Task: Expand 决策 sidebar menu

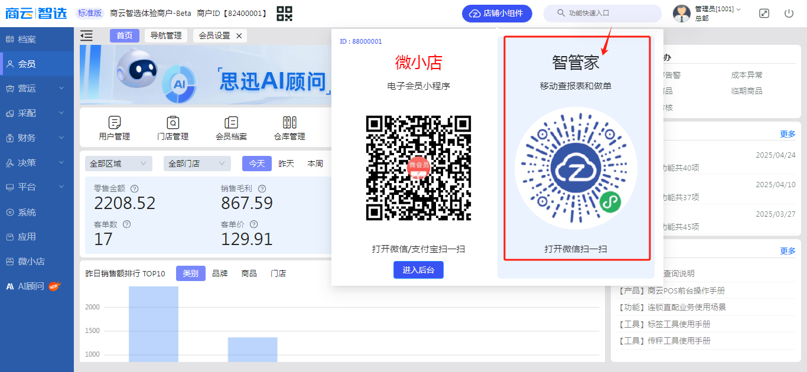Action: (x=37, y=163)
